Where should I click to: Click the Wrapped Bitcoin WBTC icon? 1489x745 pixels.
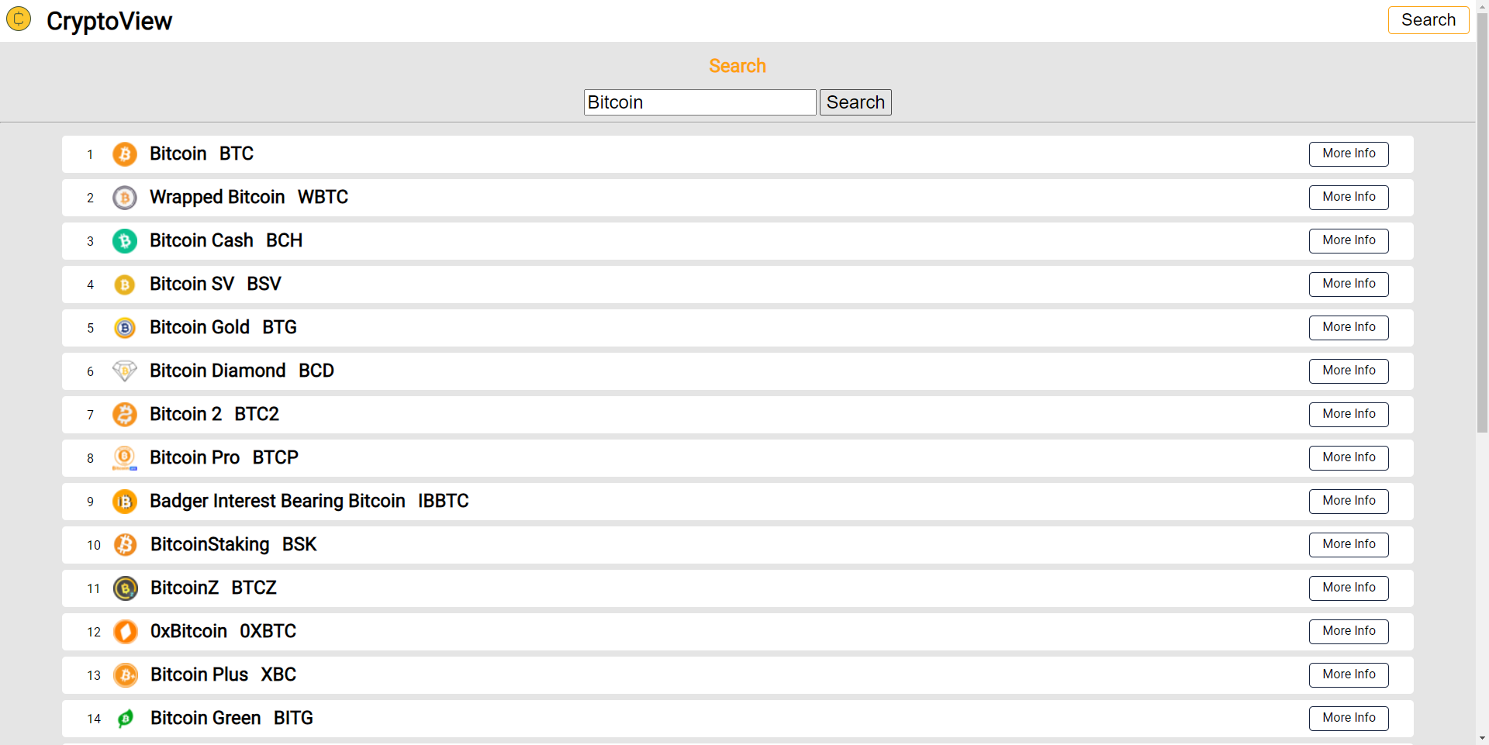[x=125, y=198]
